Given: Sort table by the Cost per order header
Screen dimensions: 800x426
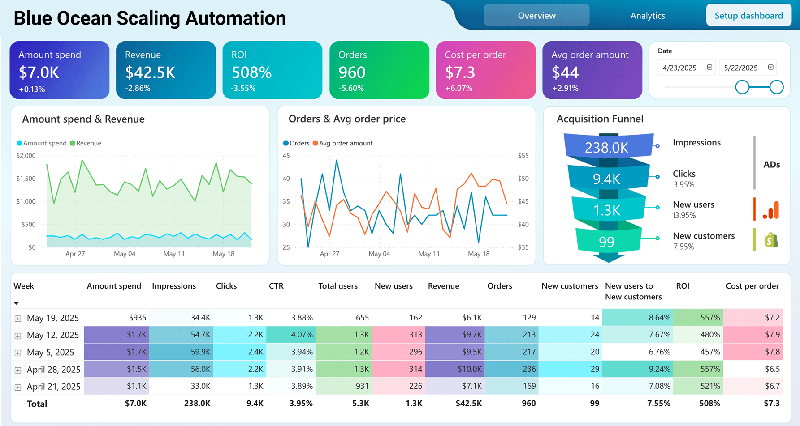Looking at the screenshot, I should [x=752, y=286].
